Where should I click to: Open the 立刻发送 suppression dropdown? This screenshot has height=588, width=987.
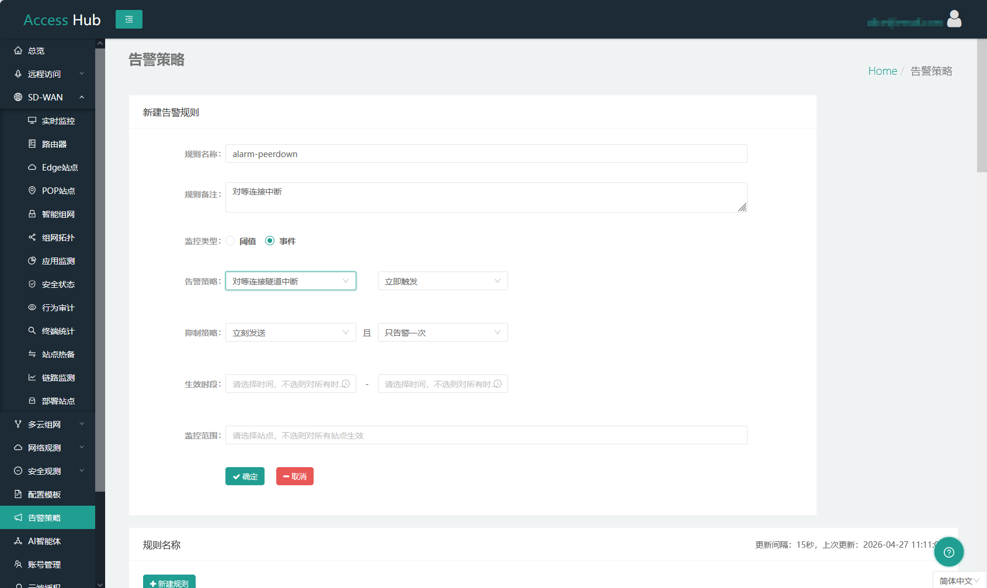click(x=291, y=332)
